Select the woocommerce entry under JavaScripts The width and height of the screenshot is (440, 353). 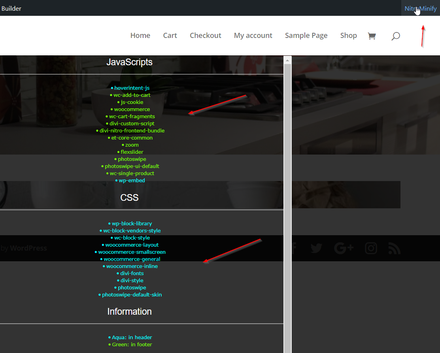pos(132,109)
